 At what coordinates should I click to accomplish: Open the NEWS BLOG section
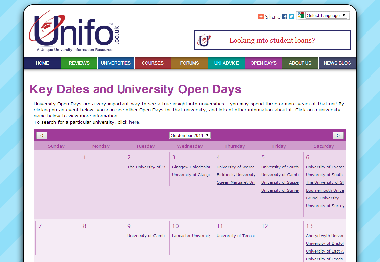pyautogui.click(x=337, y=63)
